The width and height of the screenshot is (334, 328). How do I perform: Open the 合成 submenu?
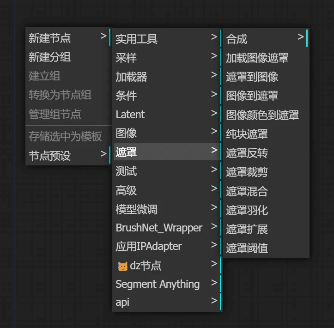tap(266, 38)
